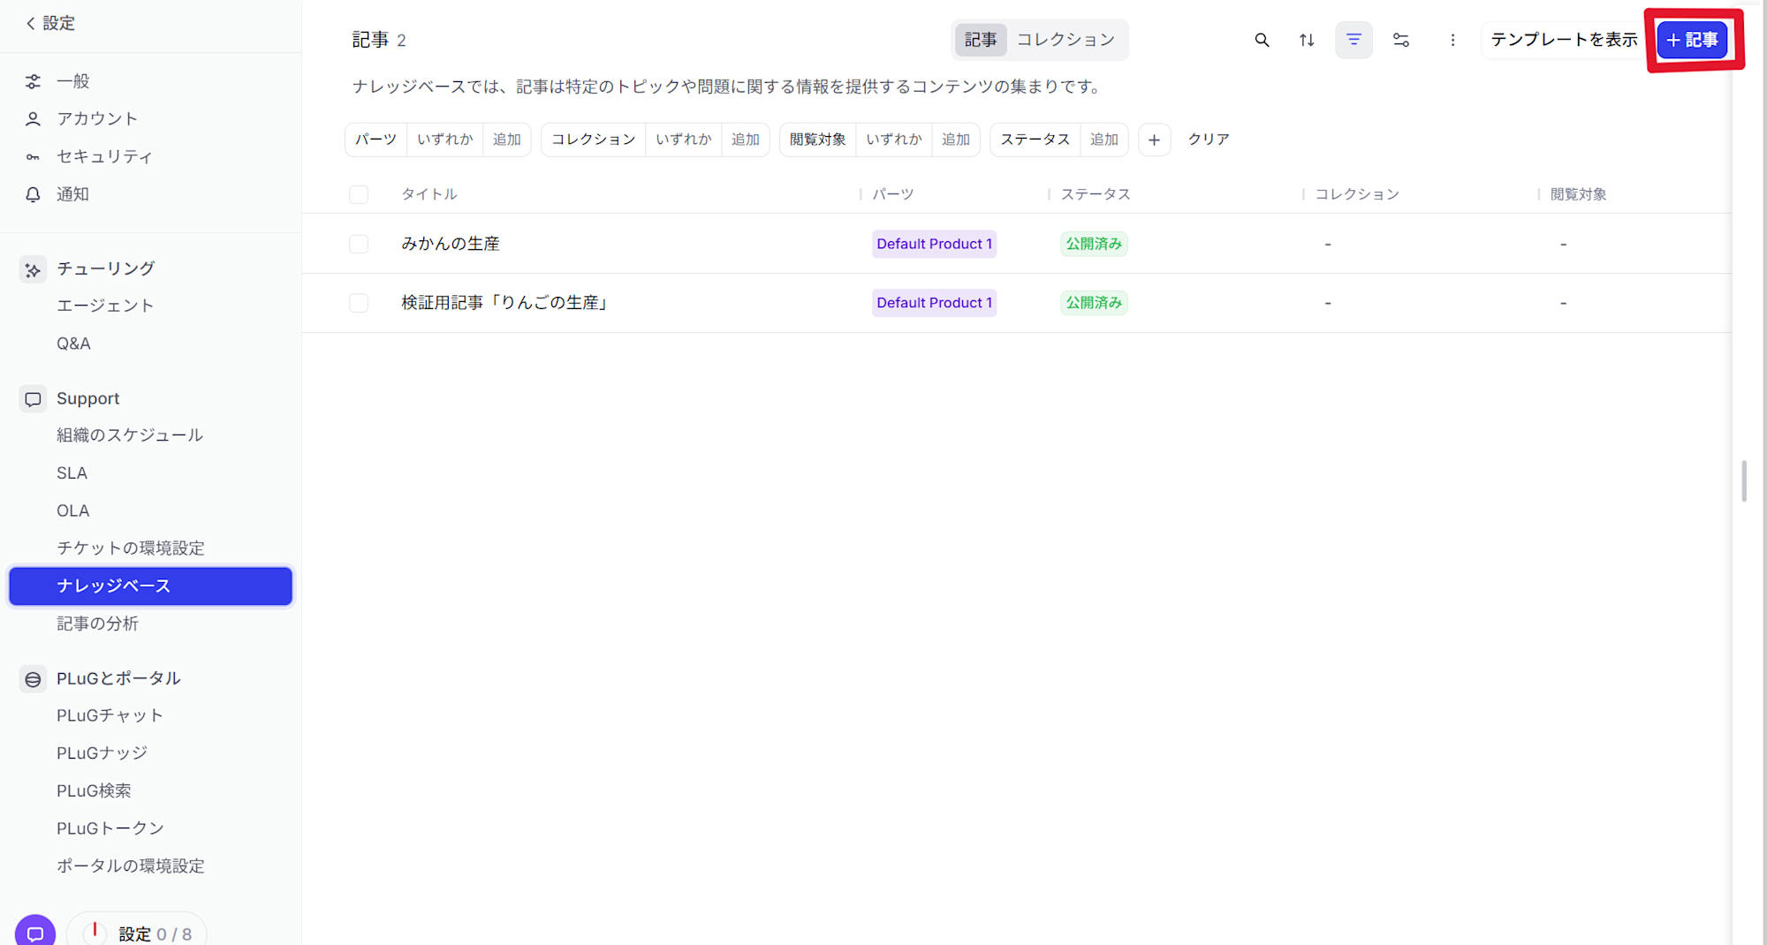Open 記事の分析 in sidebar
This screenshot has width=1767, height=945.
click(97, 624)
